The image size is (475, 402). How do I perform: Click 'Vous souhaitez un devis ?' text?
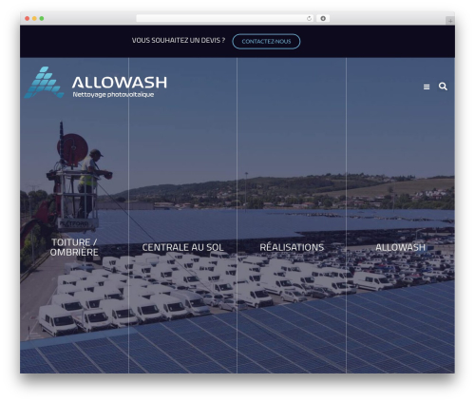tap(179, 41)
